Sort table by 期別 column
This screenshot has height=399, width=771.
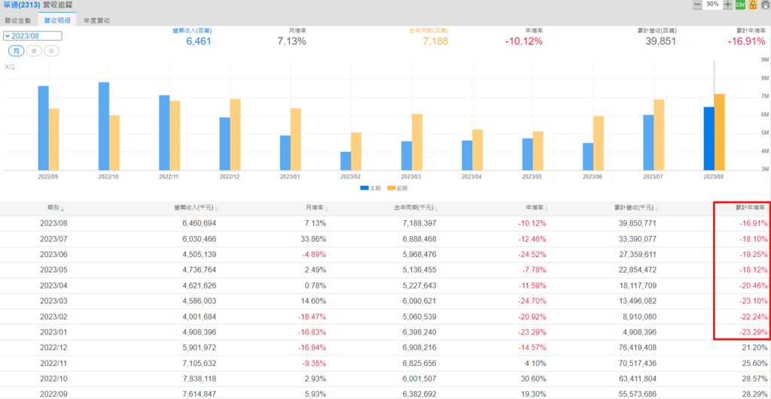56,208
